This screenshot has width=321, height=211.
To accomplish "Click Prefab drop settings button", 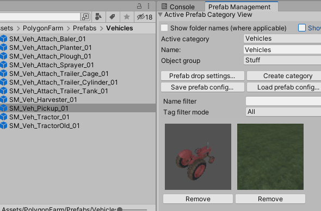I will pyautogui.click(x=202, y=76).
